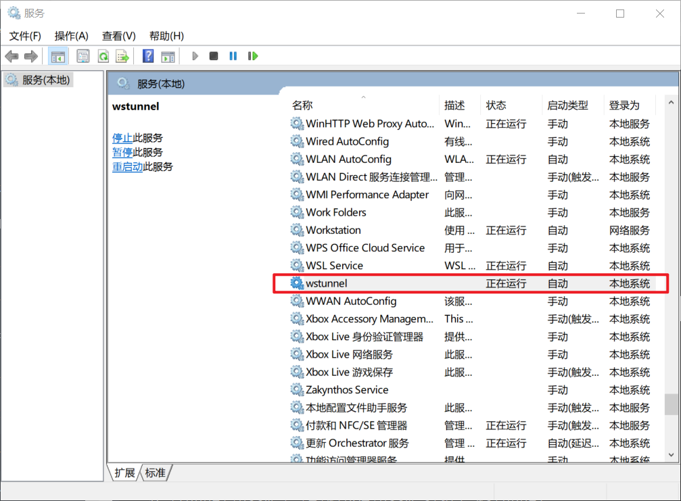Toggle the show/hide action pane button
The image size is (681, 501).
point(168,56)
